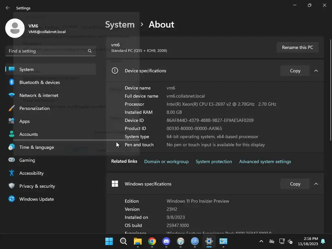332x249 pixels.
Task: Open the Windows Start menu
Action: coord(109,241)
